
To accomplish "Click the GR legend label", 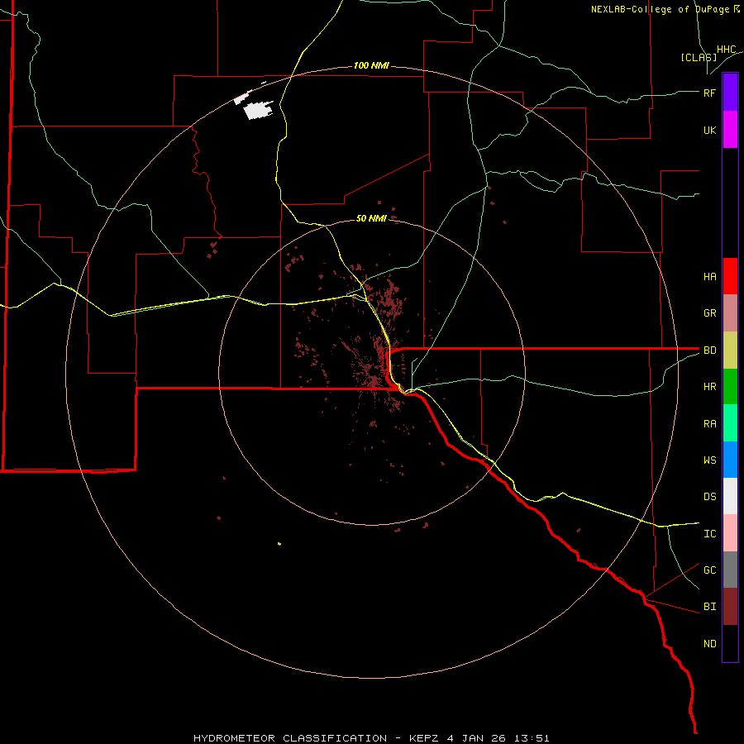I will pos(709,313).
